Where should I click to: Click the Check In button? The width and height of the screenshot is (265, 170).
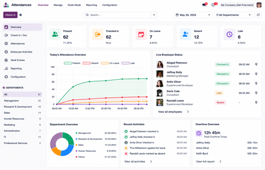pos(10,15)
